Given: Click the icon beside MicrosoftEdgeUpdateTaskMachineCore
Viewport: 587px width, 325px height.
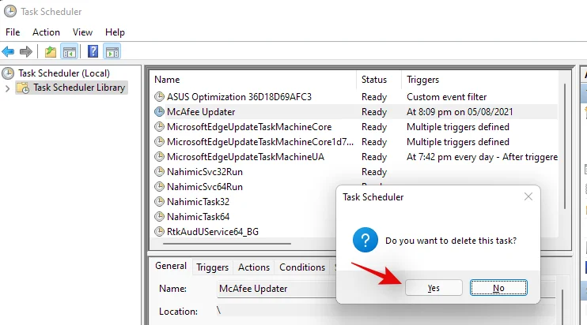Looking at the screenshot, I should (x=160, y=126).
